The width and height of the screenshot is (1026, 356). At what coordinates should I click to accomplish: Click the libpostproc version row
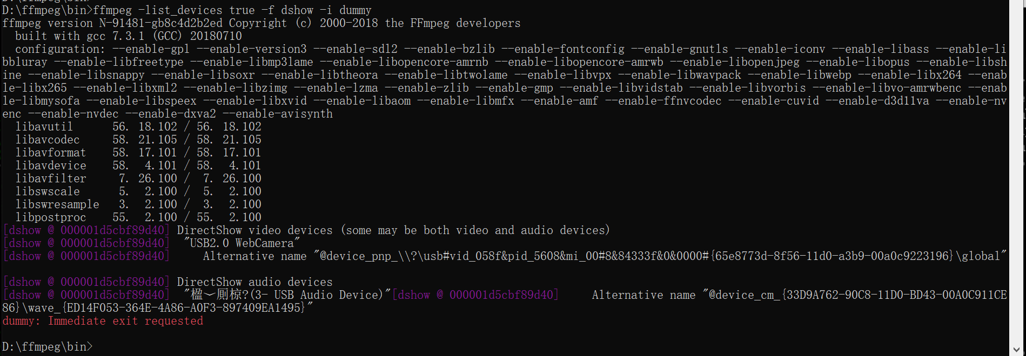click(x=138, y=217)
